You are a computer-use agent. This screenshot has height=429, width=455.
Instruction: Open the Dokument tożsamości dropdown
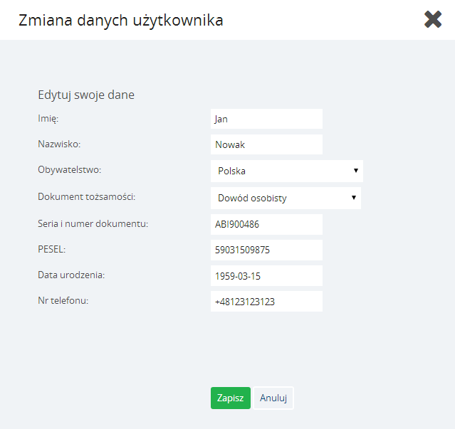tap(286, 198)
